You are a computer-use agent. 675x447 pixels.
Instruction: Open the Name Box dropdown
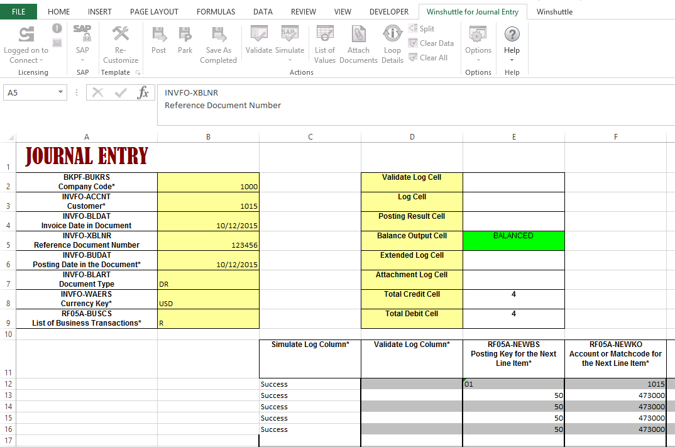point(61,92)
